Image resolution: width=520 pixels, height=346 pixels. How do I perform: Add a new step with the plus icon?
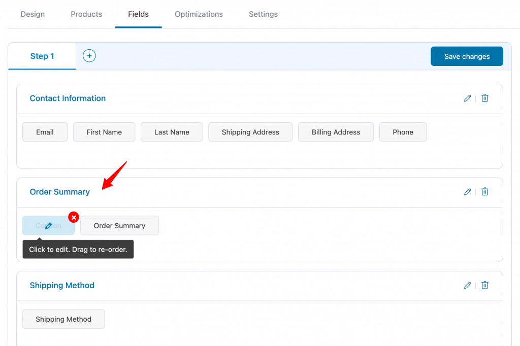(x=89, y=56)
